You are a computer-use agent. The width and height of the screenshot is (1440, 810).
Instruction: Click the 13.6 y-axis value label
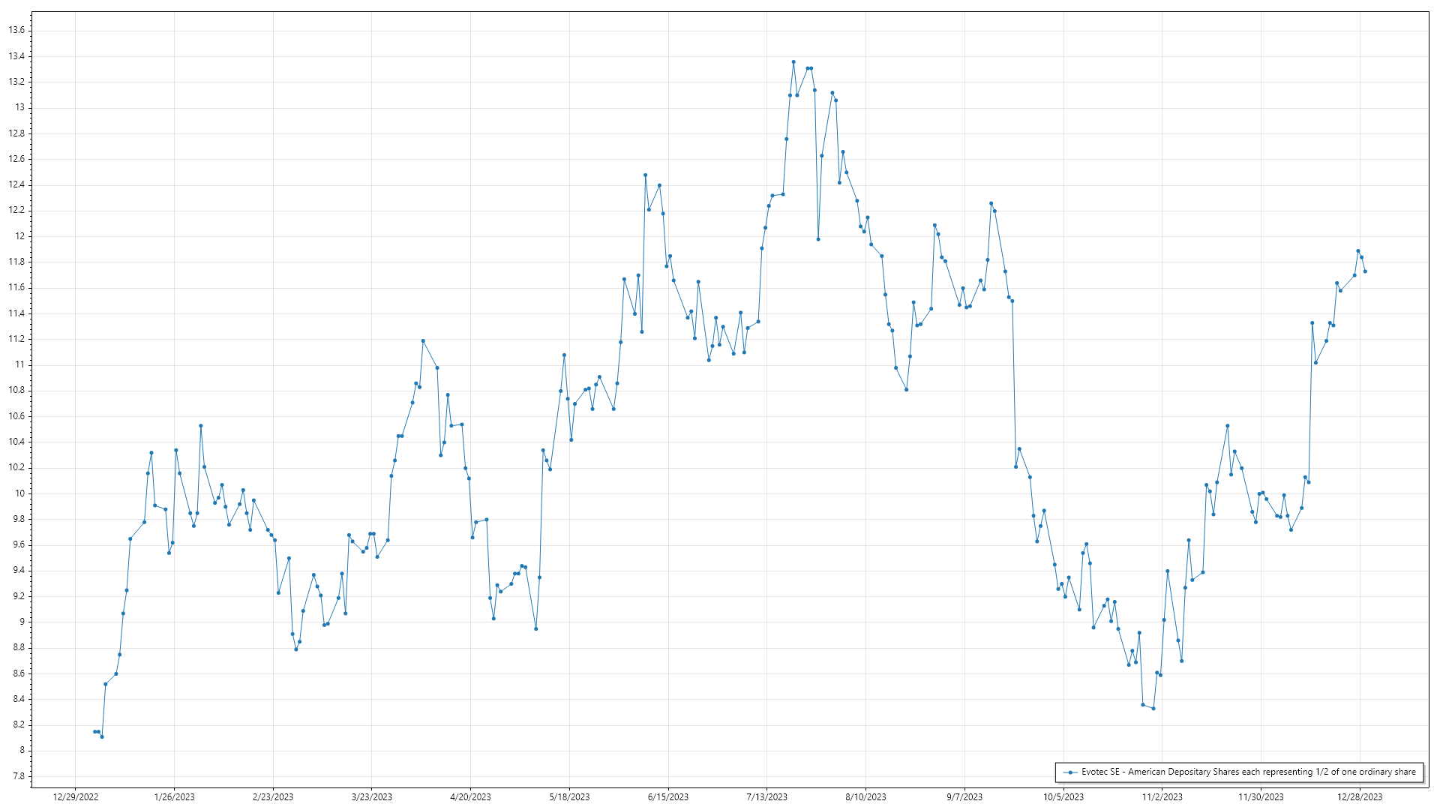(x=16, y=30)
